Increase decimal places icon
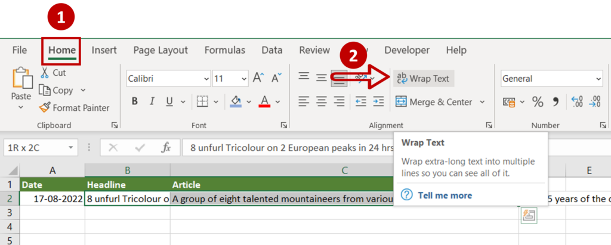This screenshot has width=611, height=245. [577, 102]
